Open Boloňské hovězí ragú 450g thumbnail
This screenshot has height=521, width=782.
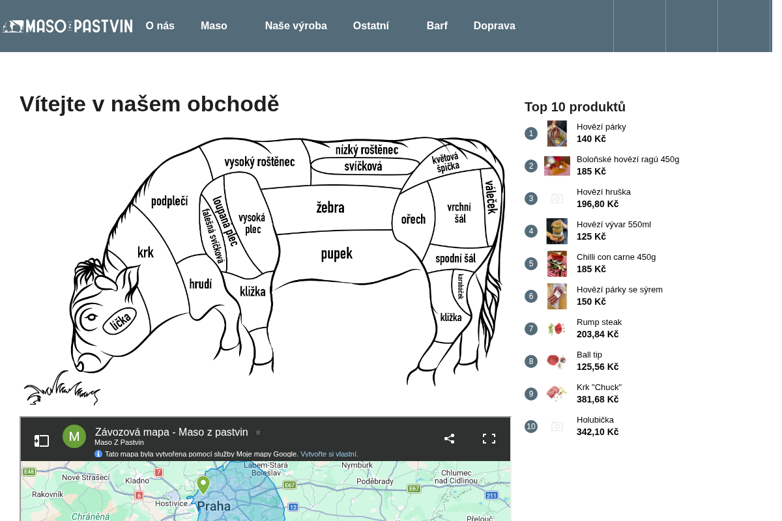(557, 166)
